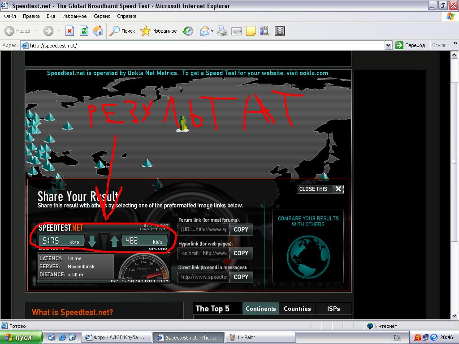Viewport: 459px width, 344px height.
Task: Click the Интернет zone in status bar
Action: point(382,326)
